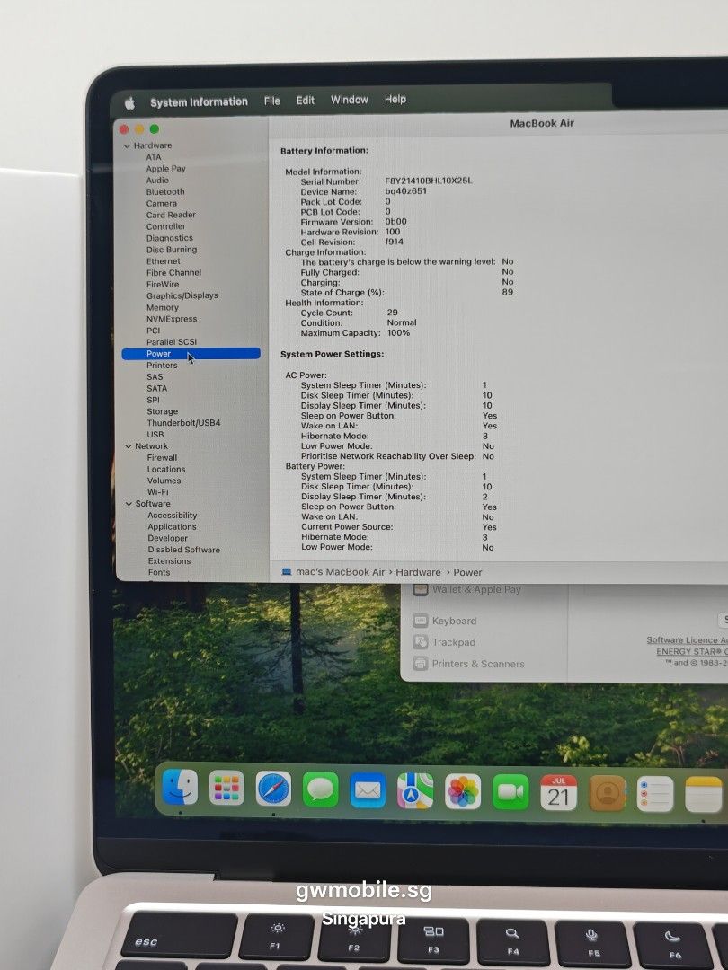Select Audio in the sidebar
The width and height of the screenshot is (728, 970).
click(x=157, y=180)
